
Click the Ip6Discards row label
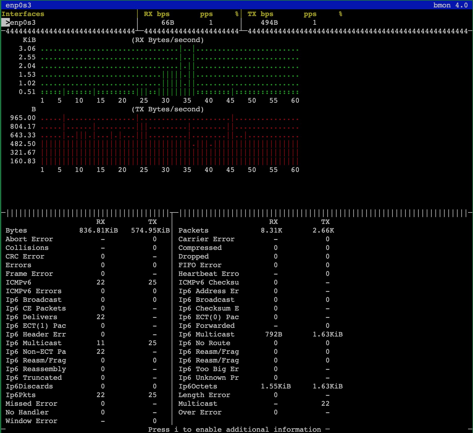click(x=29, y=386)
